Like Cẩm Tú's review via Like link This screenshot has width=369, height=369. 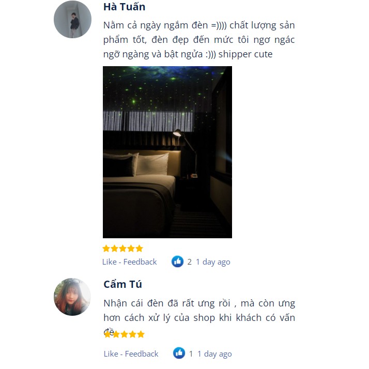pyautogui.click(x=111, y=353)
